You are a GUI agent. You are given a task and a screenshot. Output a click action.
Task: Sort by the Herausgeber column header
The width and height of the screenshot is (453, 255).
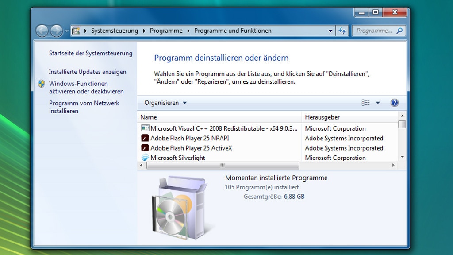[350, 117]
